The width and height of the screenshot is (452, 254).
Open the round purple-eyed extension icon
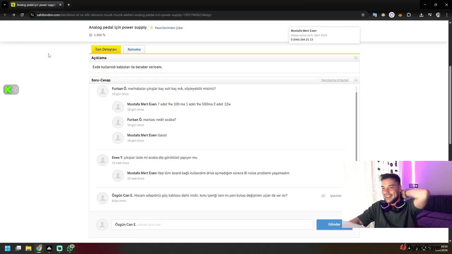pos(392,15)
